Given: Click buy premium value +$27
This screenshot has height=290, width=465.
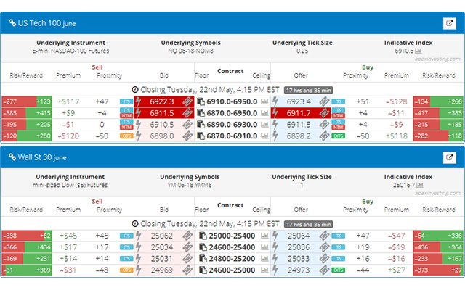Looking at the screenshot, I should pos(397,270).
